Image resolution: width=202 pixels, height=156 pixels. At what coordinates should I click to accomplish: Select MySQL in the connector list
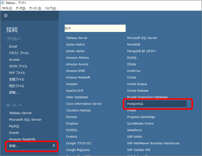[132, 58]
